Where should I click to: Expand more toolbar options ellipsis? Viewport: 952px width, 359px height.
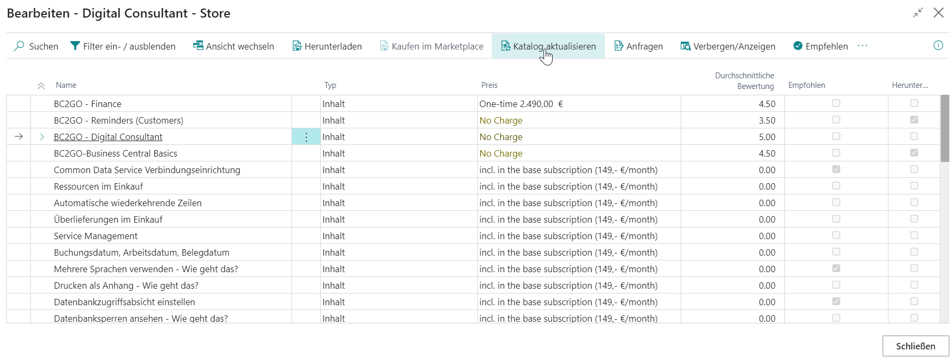[862, 46]
